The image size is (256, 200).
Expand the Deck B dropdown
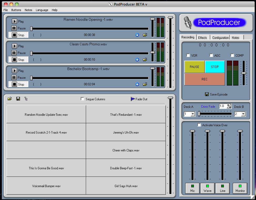243,114
